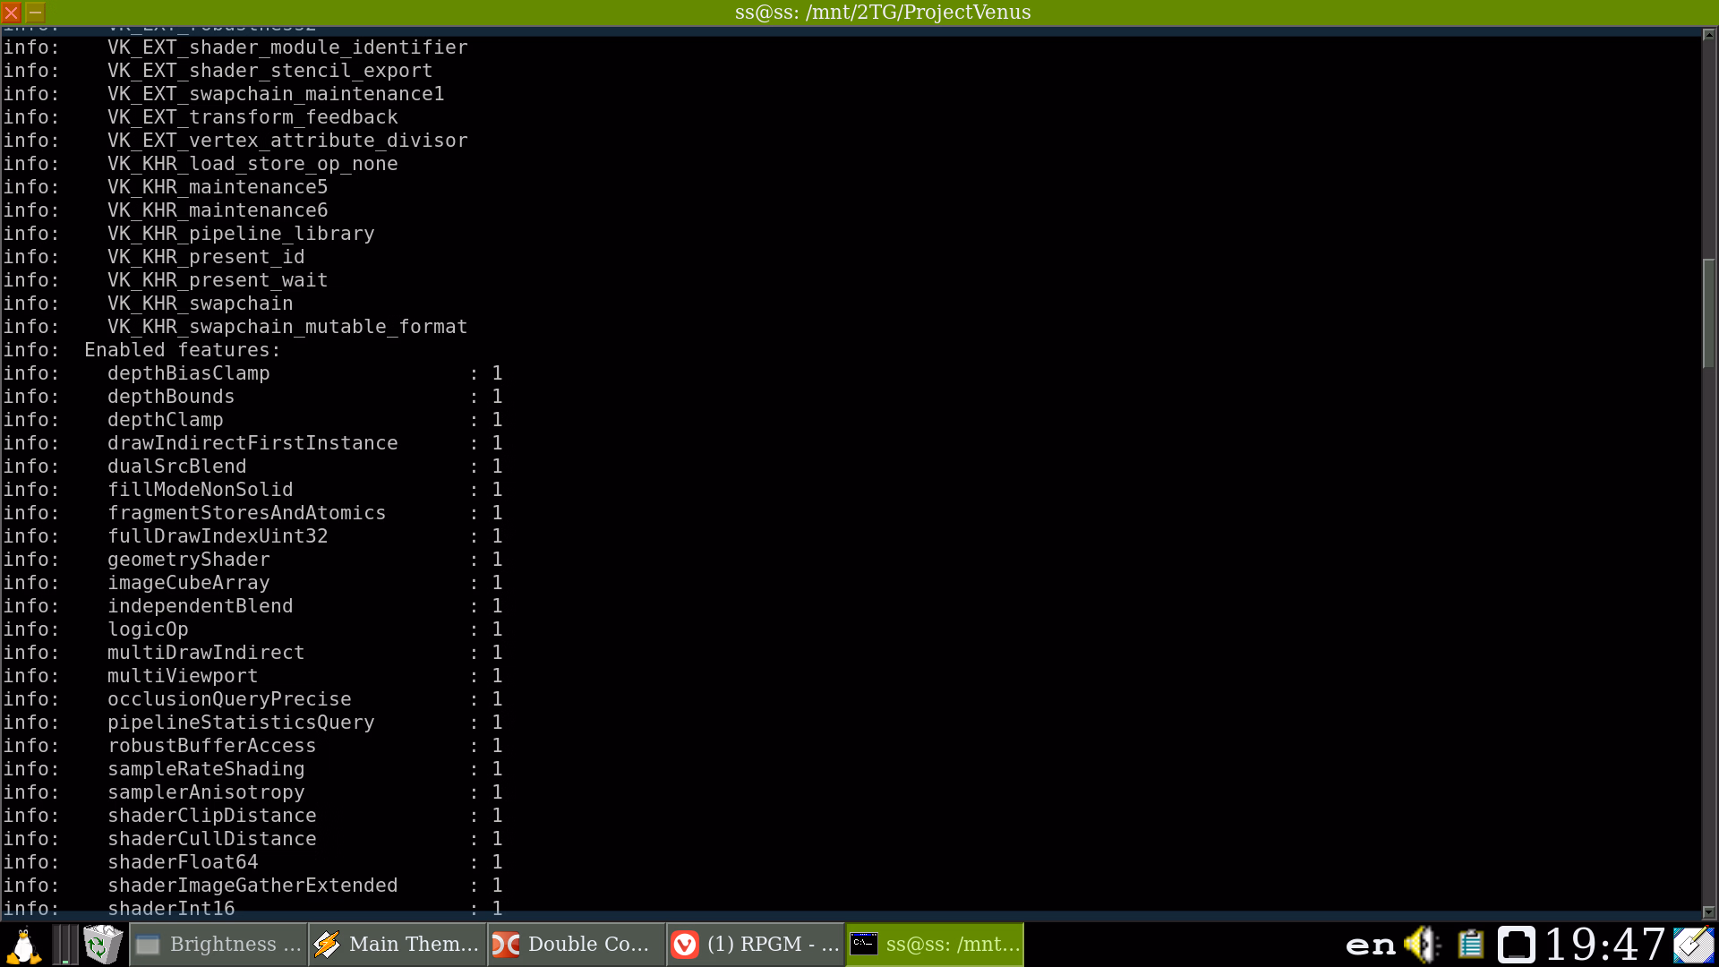1719x967 pixels.
Task: Click the scrollbar down arrow
Action: (1708, 912)
